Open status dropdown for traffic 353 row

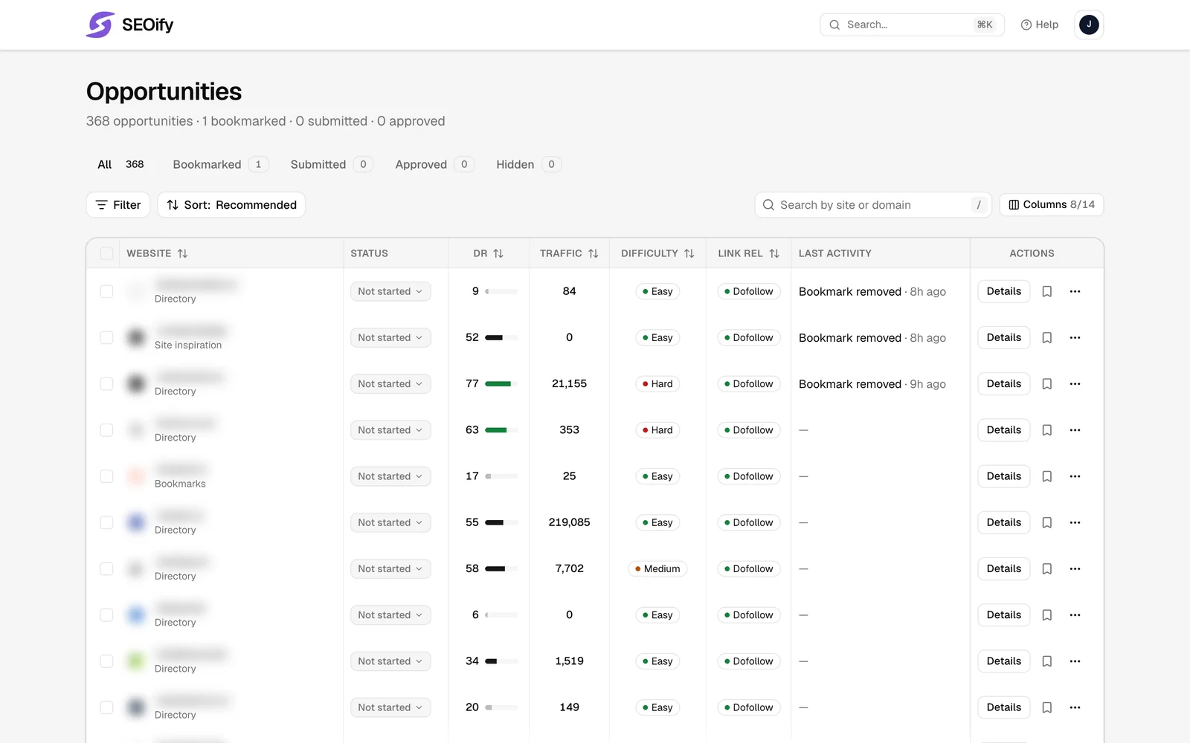click(390, 430)
